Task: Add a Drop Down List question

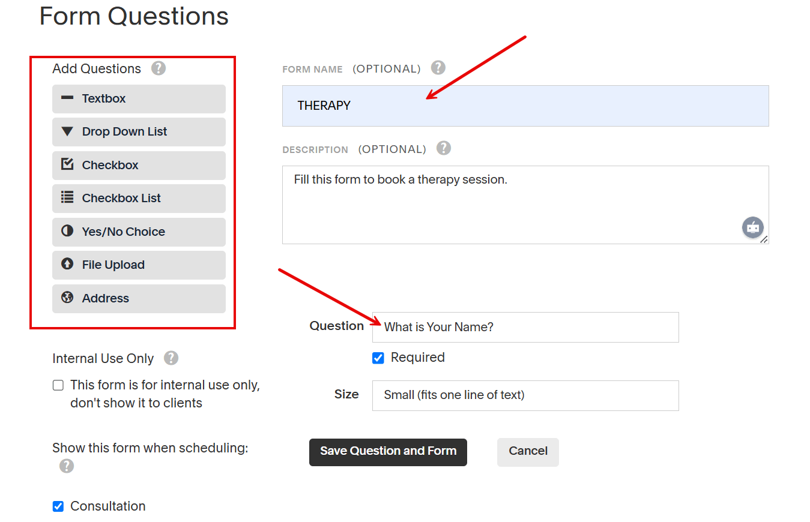Action: [138, 131]
